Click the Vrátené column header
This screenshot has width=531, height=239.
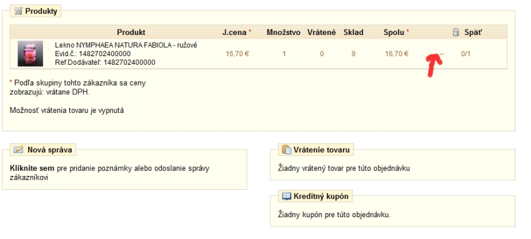[322, 32]
